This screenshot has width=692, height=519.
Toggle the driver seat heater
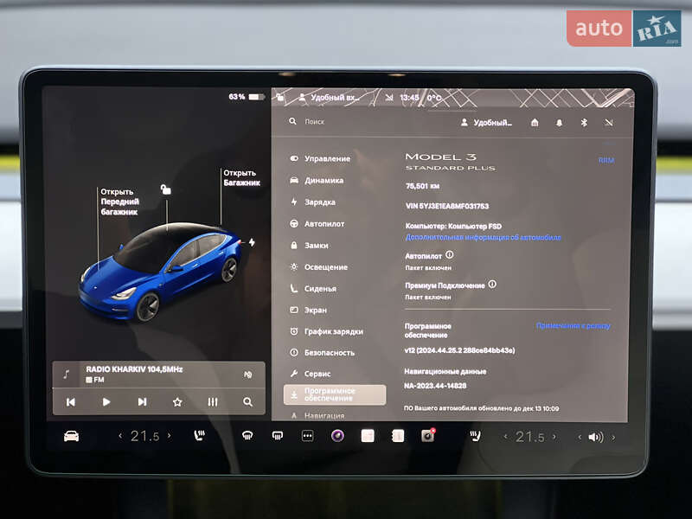click(200, 436)
